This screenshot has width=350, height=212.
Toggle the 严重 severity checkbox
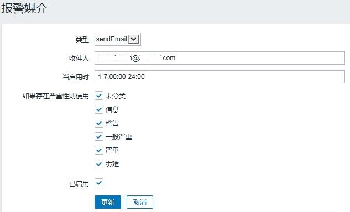click(99, 150)
